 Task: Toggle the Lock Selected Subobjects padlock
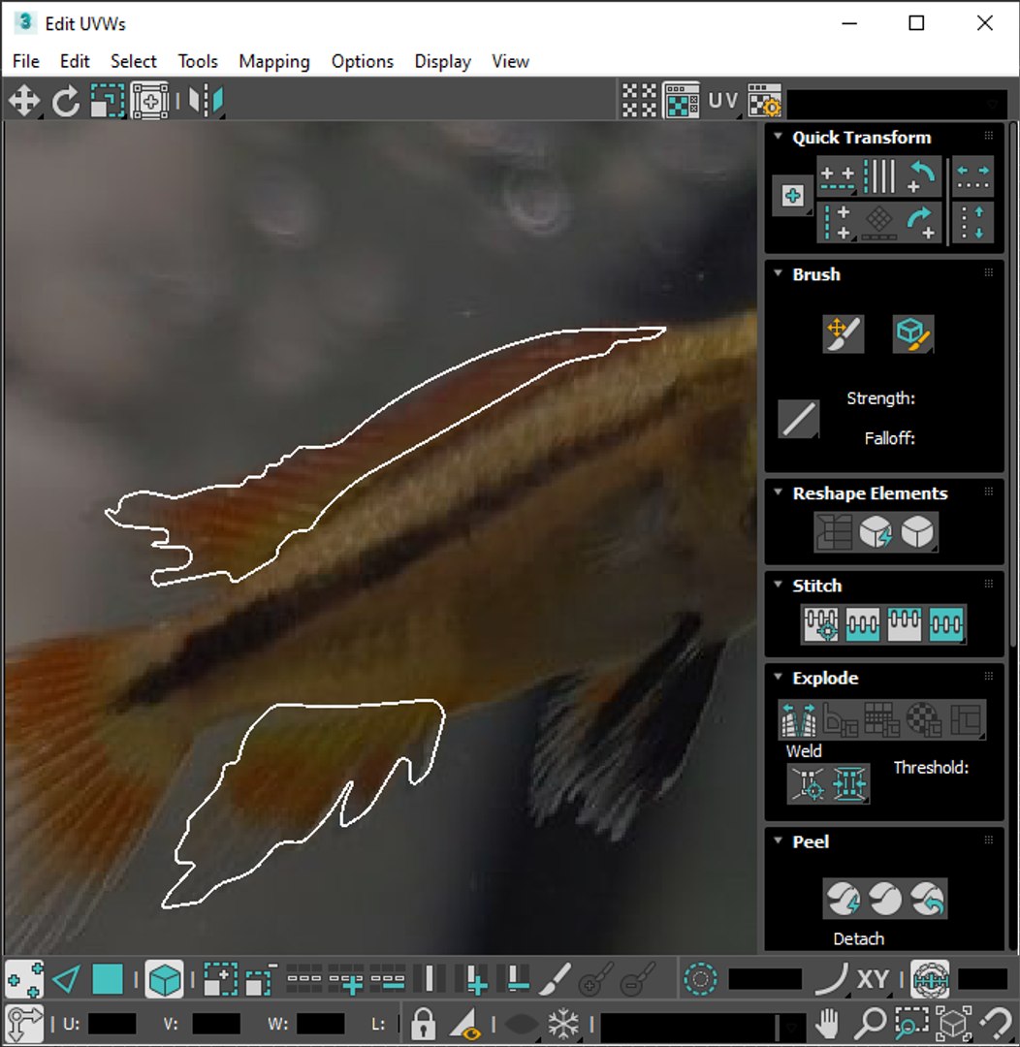(x=423, y=1023)
